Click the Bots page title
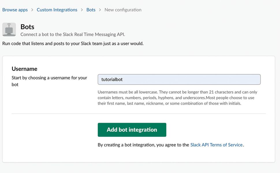This screenshot has width=280, height=173. click(27, 26)
